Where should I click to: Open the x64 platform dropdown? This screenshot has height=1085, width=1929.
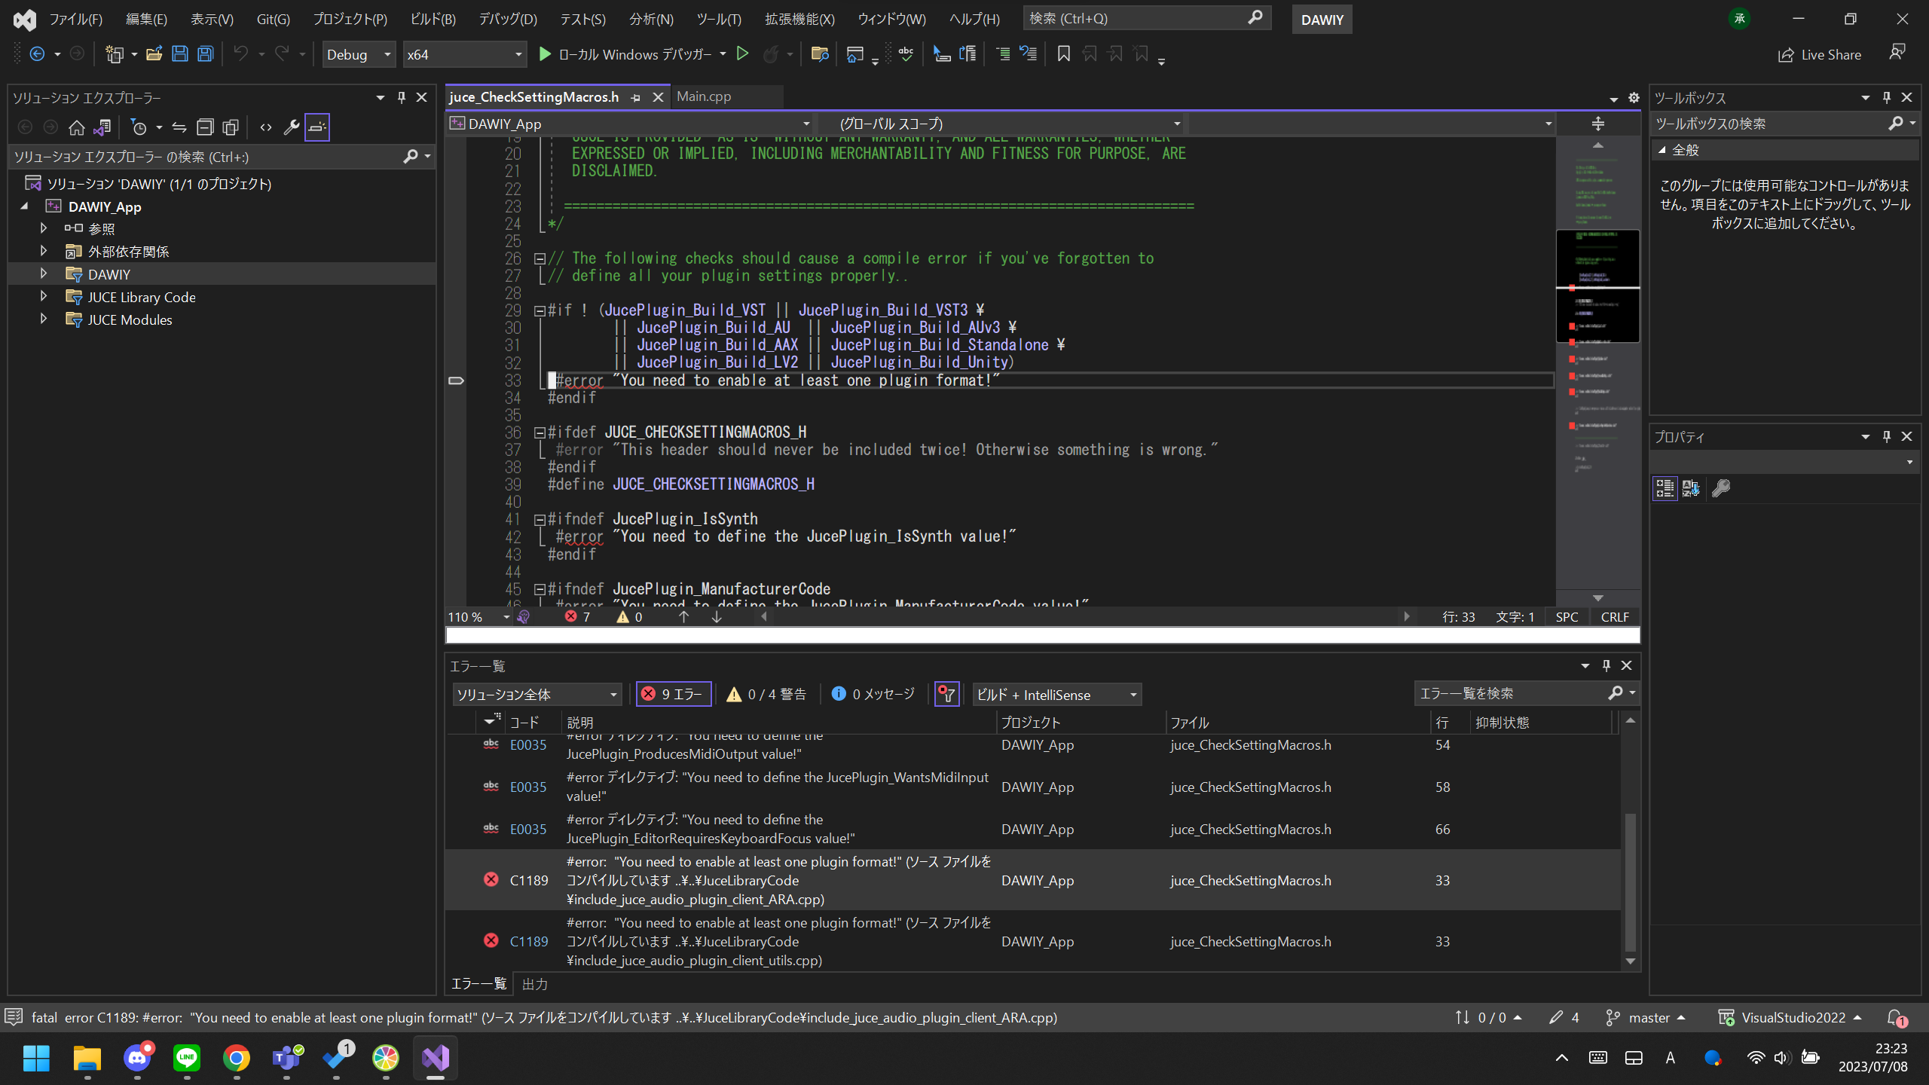464,55
